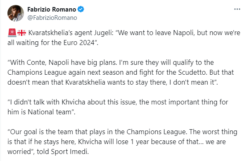Click the @FabrizioRomano handle
The width and height of the screenshot is (242, 161).
(x=52, y=18)
